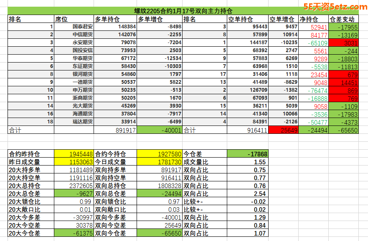Click the 多单持仓 column header
This screenshot has height=241, width=368.
click(115, 19)
